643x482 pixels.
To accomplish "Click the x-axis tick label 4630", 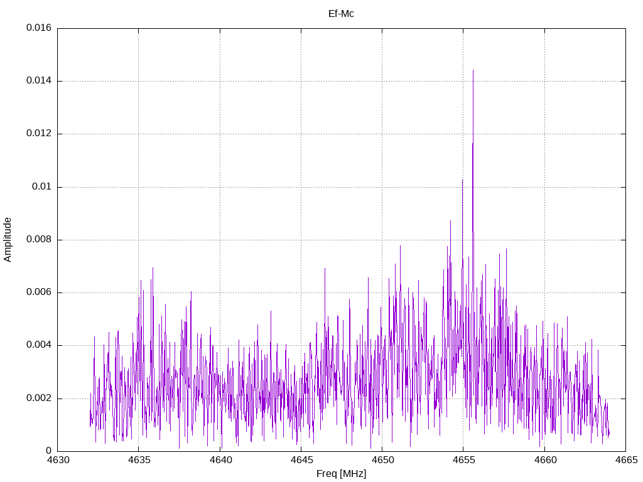I will point(58,460).
